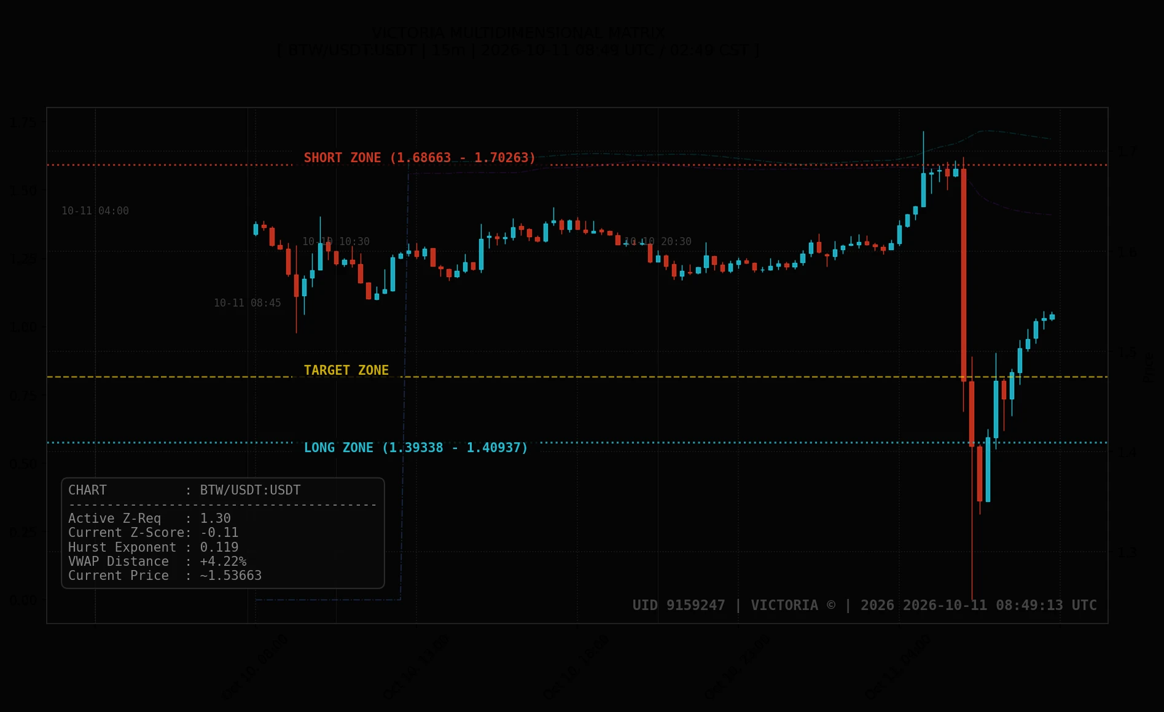Click the 10-11 08:45 time annotation
Viewport: 1164px width, 712px height.
(x=247, y=303)
